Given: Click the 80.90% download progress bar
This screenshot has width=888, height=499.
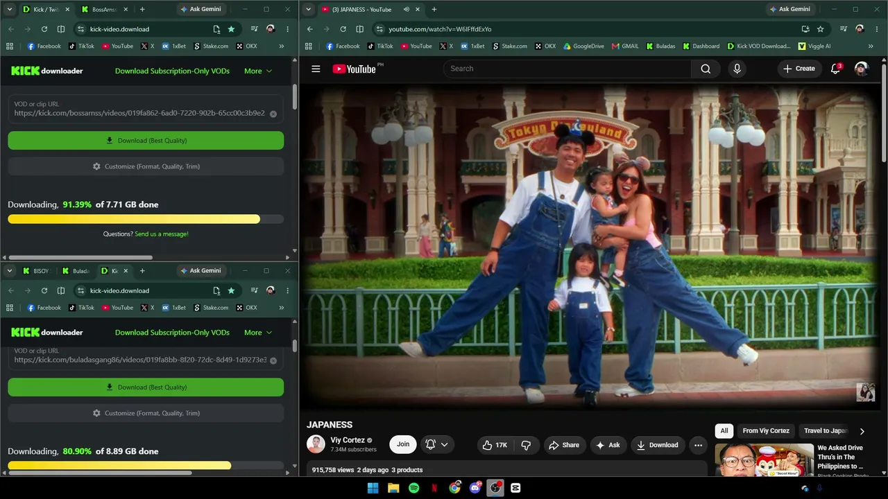Looking at the screenshot, I should pos(146,466).
